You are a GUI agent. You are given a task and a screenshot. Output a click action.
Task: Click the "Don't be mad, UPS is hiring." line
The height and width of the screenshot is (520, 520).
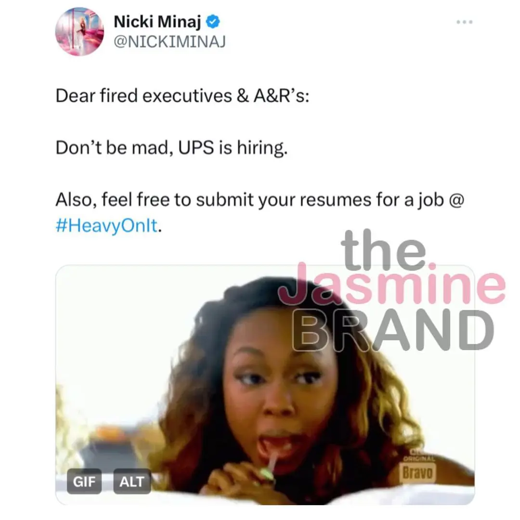pyautogui.click(x=172, y=148)
